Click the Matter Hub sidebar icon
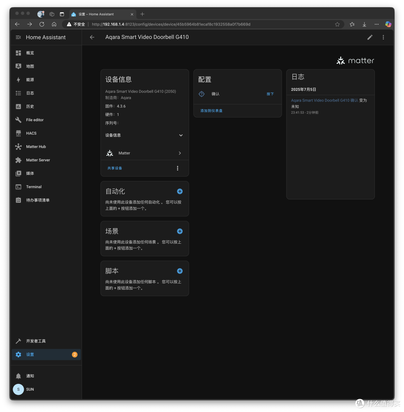Screen dimensions: 404x412 click(18, 147)
